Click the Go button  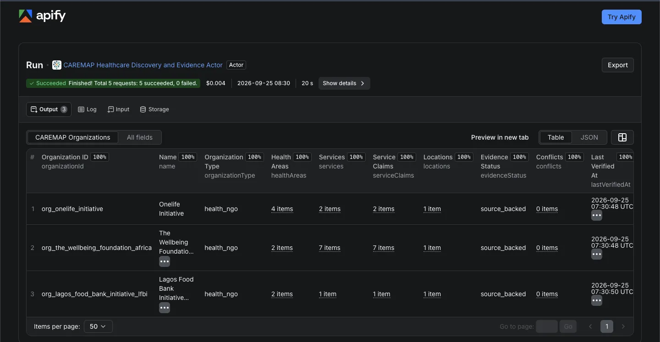click(x=568, y=326)
